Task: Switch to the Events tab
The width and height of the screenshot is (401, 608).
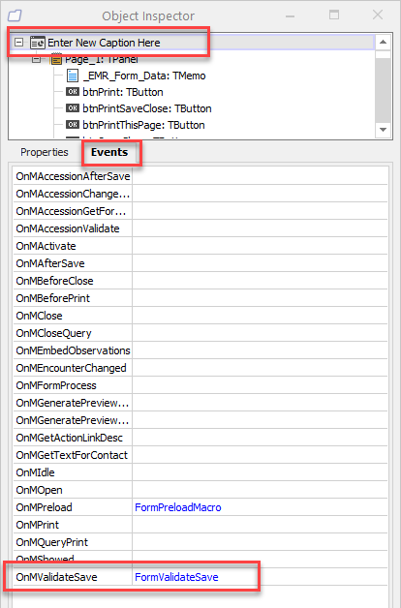Action: (109, 152)
